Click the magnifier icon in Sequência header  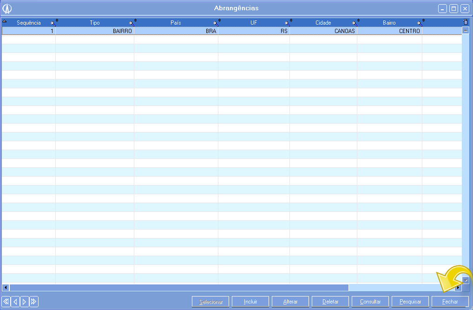coord(53,24)
